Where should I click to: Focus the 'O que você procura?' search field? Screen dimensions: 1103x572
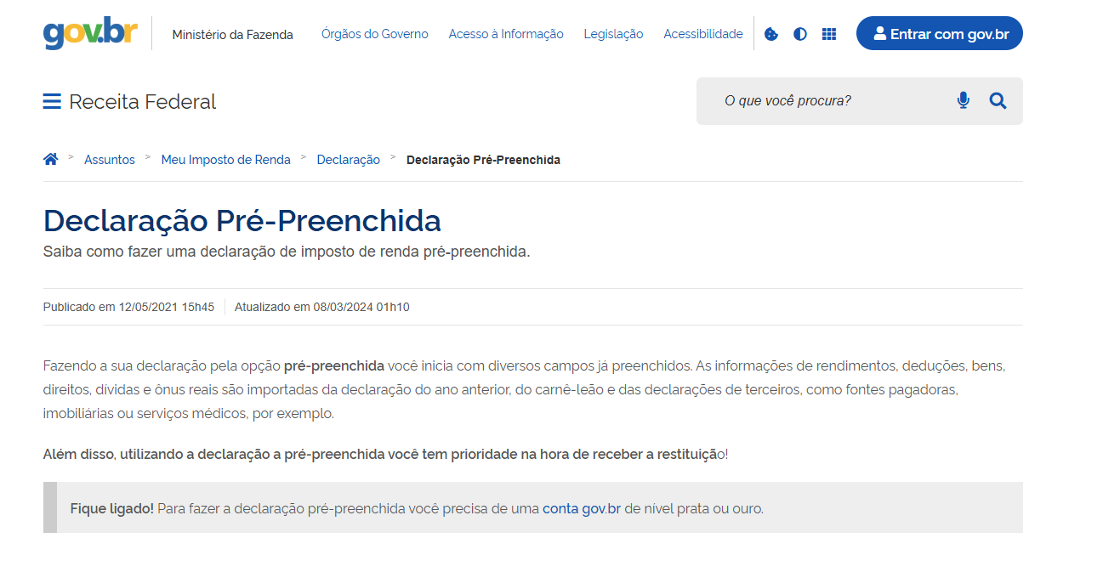click(829, 101)
